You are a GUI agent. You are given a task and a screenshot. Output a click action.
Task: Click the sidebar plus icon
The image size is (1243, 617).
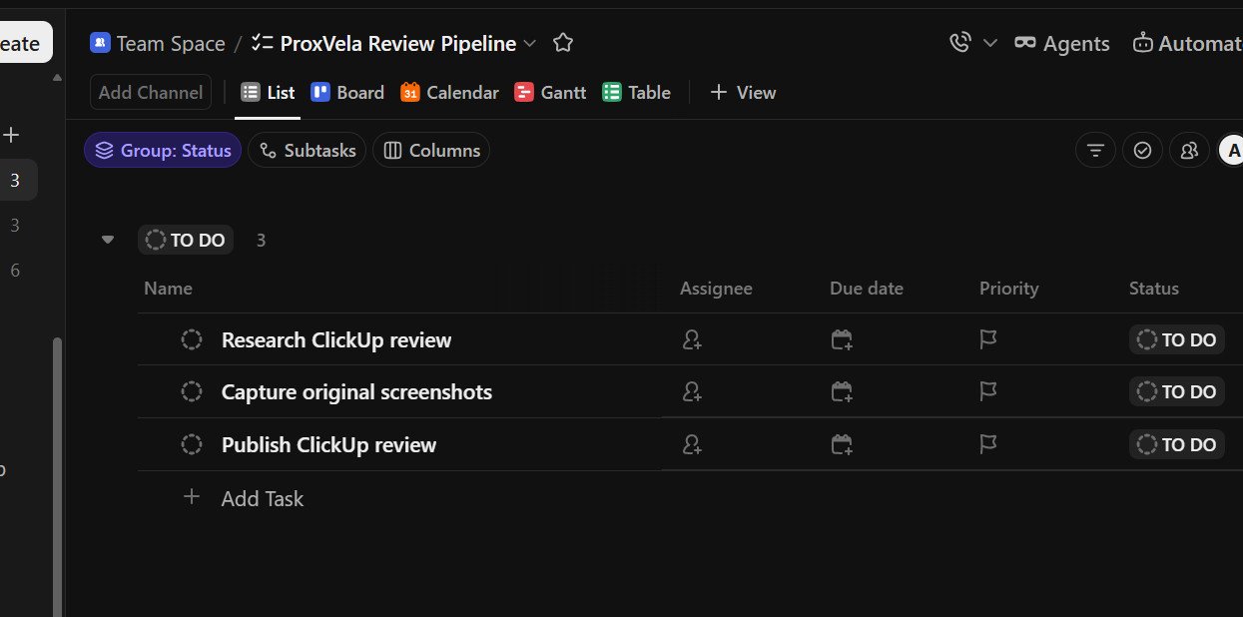12,135
